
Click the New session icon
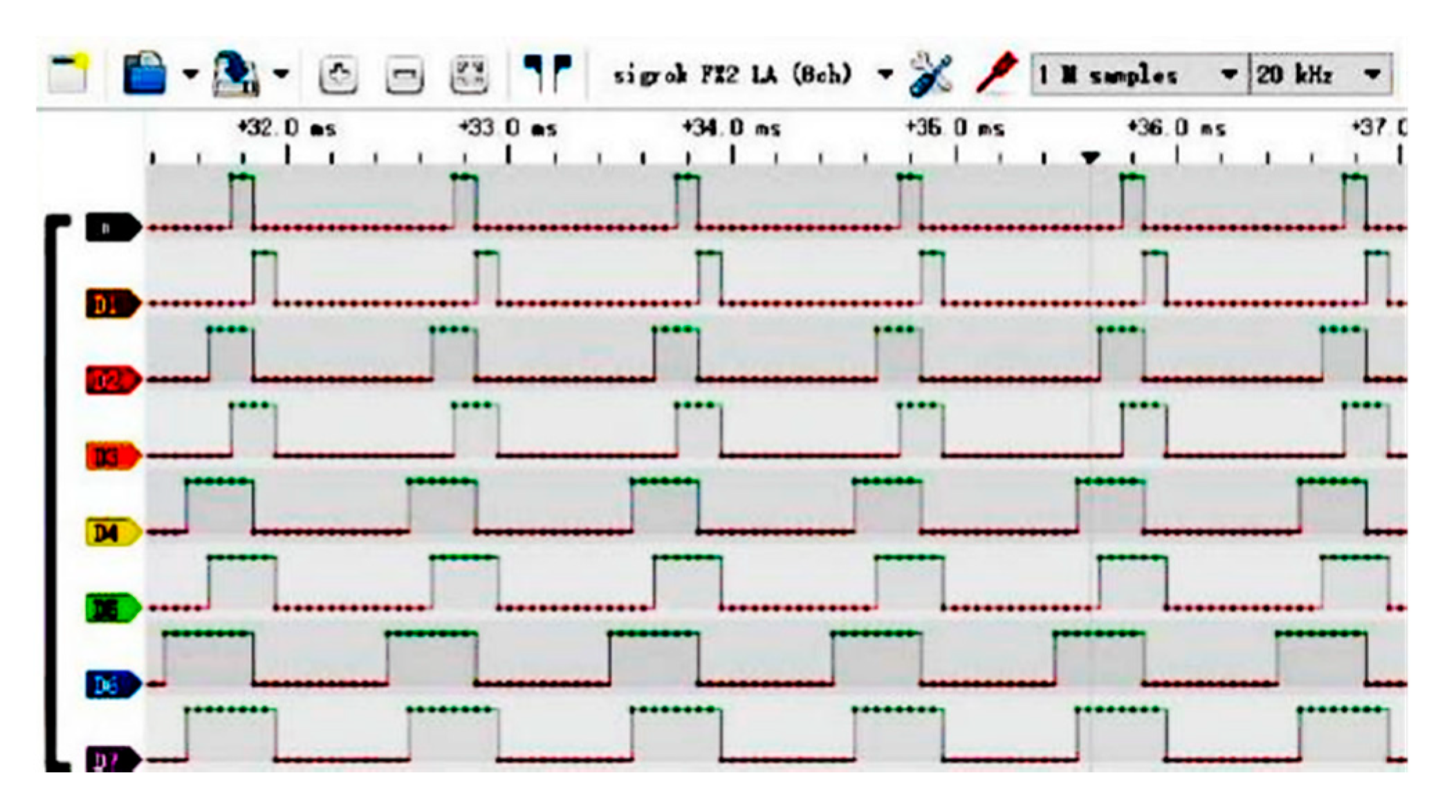tap(69, 73)
